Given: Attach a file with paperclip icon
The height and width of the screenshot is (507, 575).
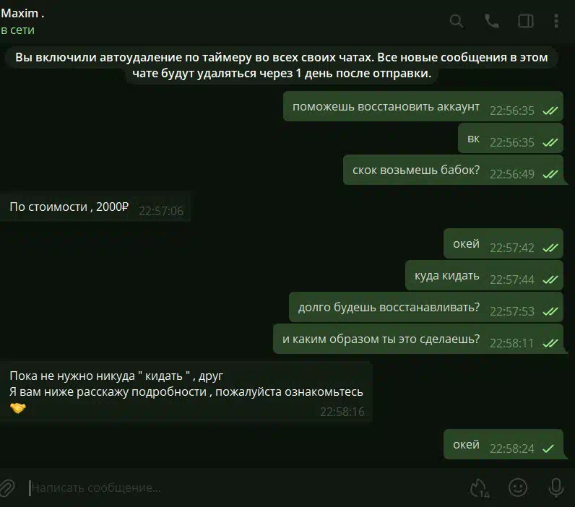Looking at the screenshot, I should click(x=7, y=488).
